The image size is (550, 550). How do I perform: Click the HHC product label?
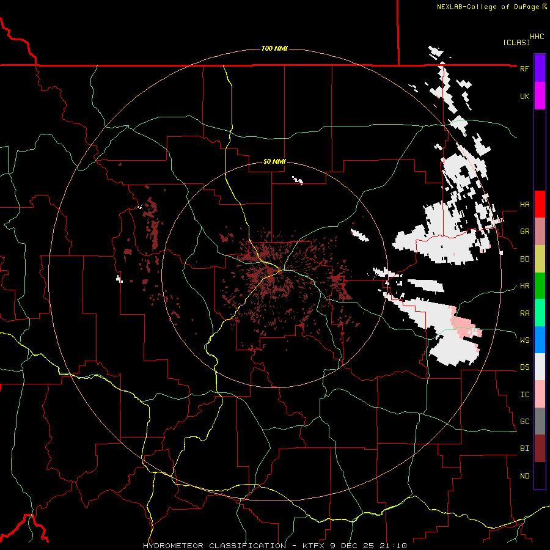(x=537, y=37)
